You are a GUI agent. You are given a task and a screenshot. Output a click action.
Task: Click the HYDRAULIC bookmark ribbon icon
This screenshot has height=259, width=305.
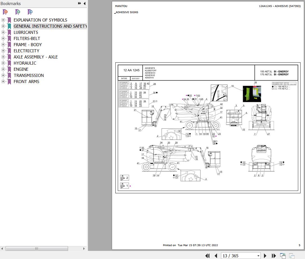9,63
